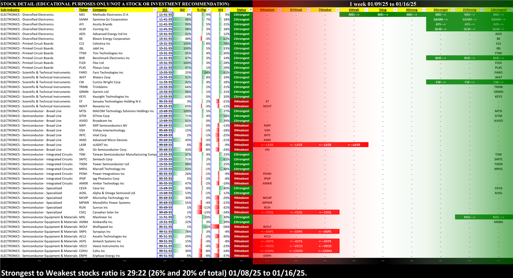Image resolution: width=513 pixels, height=278 pixels.
Task: Select the red 9Weakest status cell for WOLF
Action: [241, 227]
